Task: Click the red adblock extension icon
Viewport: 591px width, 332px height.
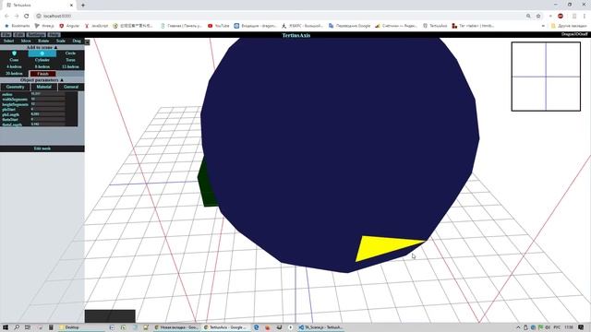Action: [561, 16]
